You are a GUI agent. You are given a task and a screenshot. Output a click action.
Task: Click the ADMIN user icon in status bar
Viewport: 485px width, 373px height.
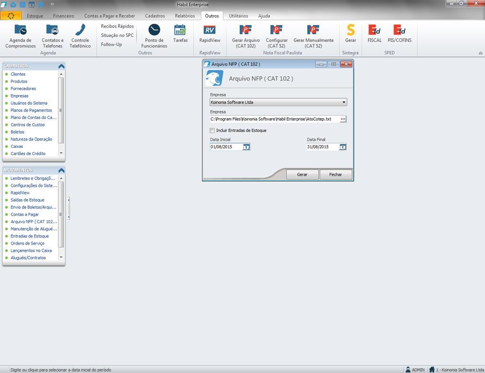tap(408, 370)
